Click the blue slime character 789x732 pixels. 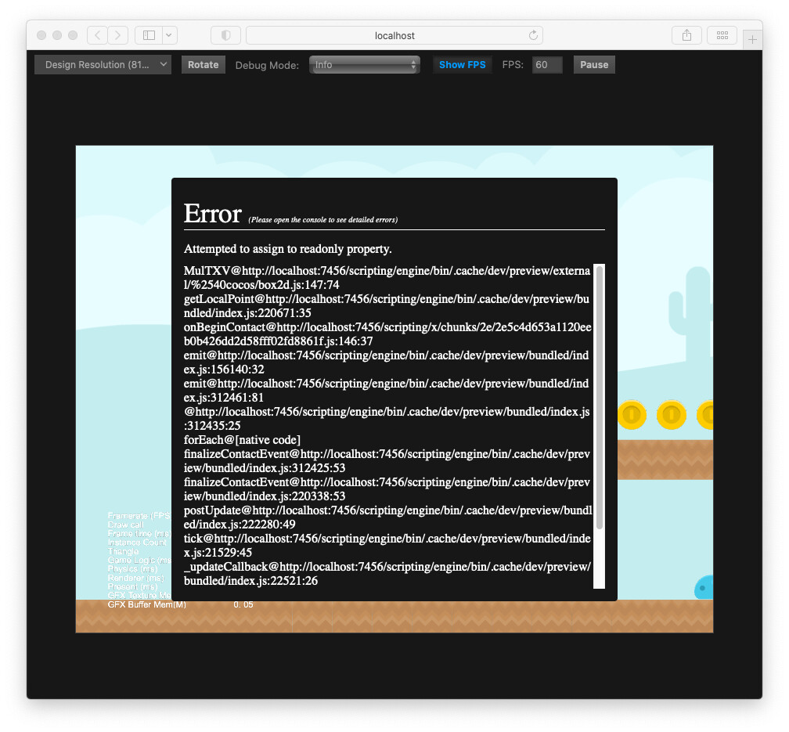tap(704, 587)
